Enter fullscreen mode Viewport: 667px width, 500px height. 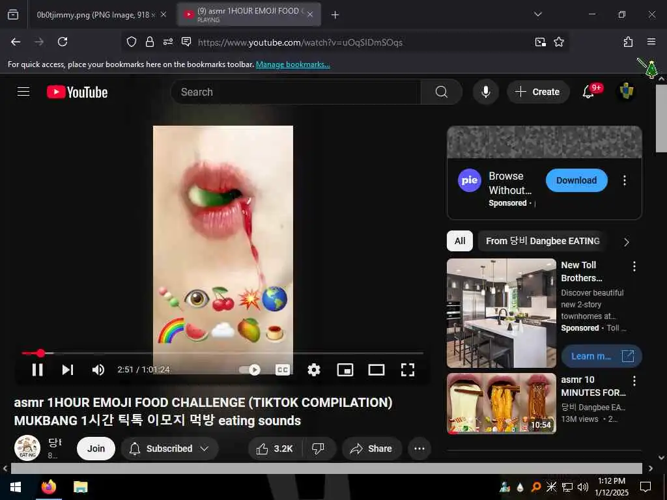pyautogui.click(x=408, y=370)
